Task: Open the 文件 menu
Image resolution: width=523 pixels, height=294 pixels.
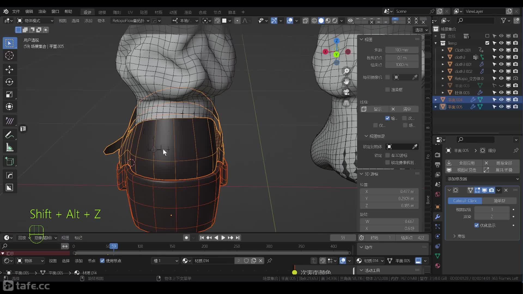Action: coord(16,11)
